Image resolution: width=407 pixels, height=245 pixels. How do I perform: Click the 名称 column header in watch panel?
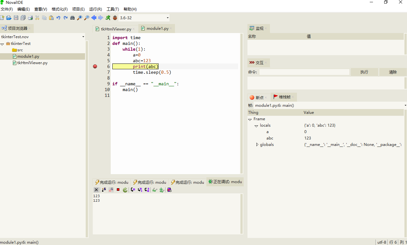point(276,37)
